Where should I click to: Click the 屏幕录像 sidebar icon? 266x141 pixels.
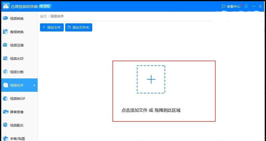(6, 112)
